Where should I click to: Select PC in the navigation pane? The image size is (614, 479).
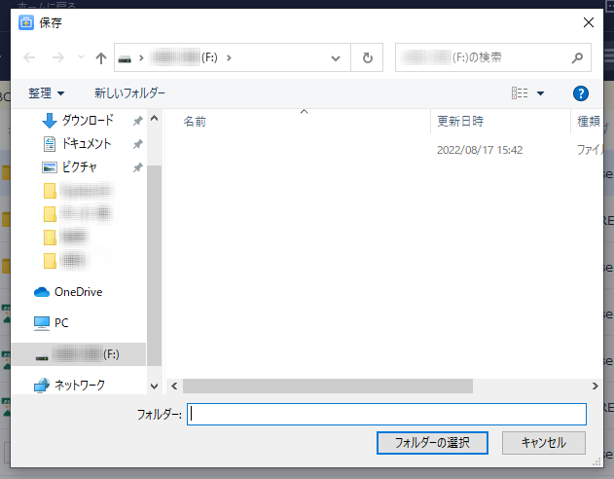61,322
